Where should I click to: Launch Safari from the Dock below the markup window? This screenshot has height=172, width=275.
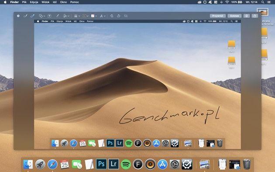[x=52, y=164]
